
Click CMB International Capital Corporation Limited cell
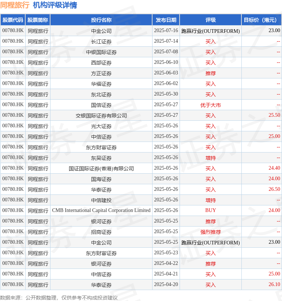tap(101, 211)
